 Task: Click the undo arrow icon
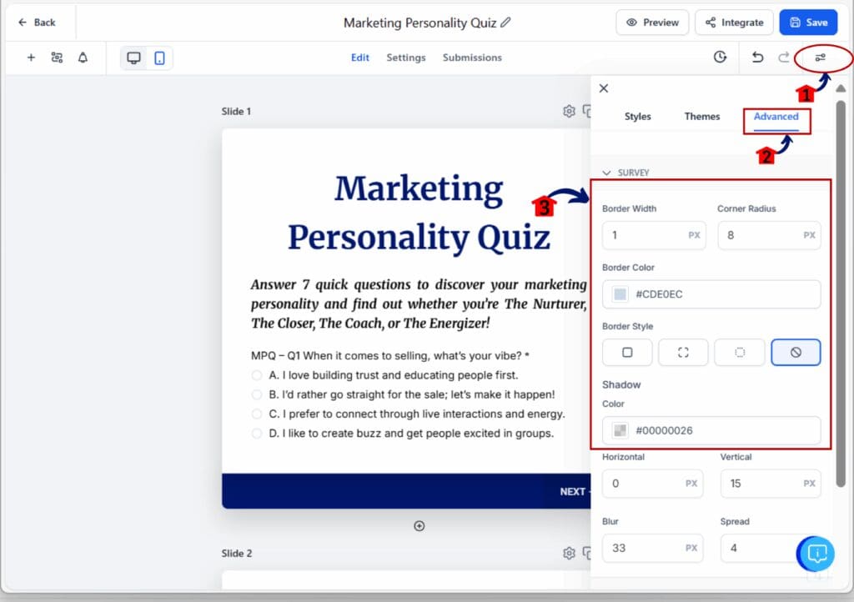(757, 58)
